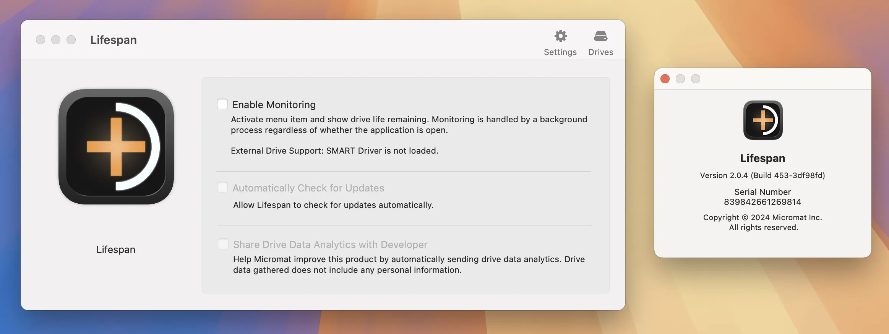Viewport: 889px width, 334px height.
Task: Click the close button of main Lifespan window
Action: [x=41, y=40]
